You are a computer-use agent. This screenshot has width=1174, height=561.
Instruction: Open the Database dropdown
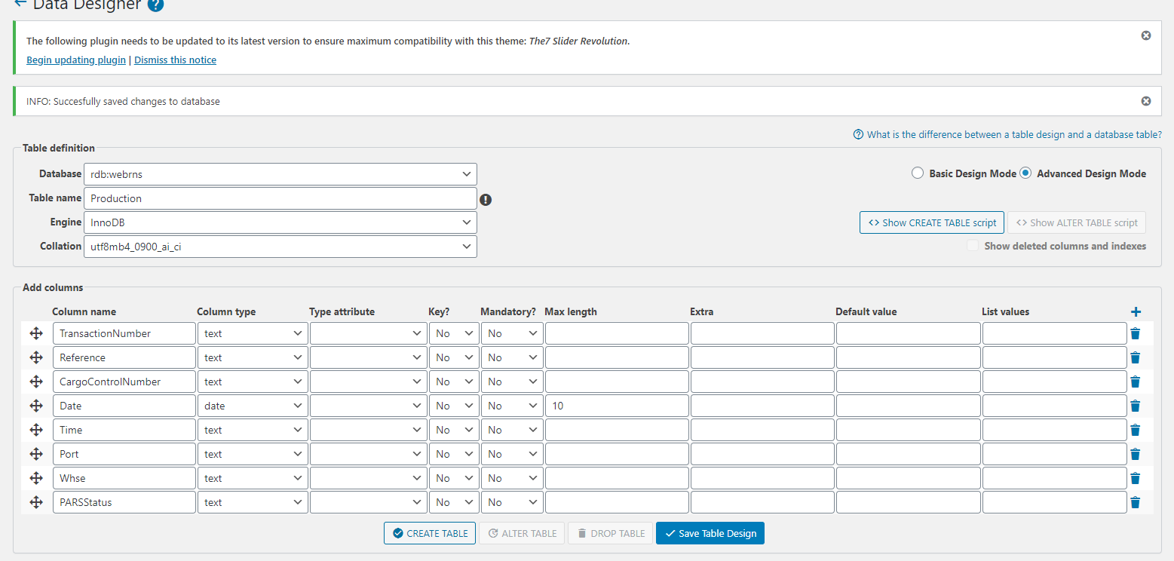pyautogui.click(x=280, y=174)
